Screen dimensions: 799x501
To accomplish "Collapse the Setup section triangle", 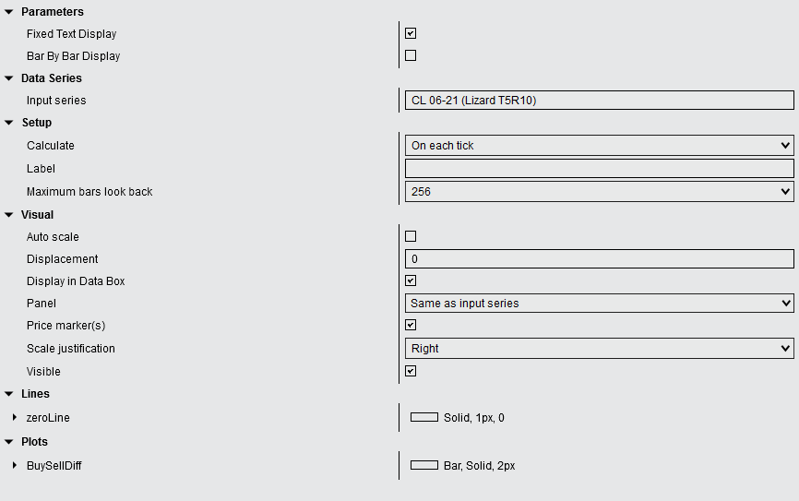I will point(8,123).
